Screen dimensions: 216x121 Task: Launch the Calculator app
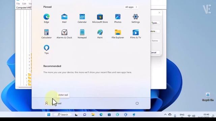click(x=47, y=34)
